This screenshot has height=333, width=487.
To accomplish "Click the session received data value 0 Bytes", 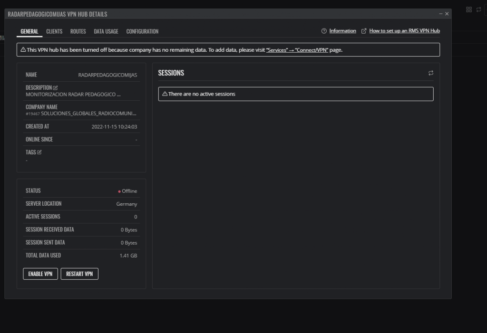I will click(x=128, y=229).
